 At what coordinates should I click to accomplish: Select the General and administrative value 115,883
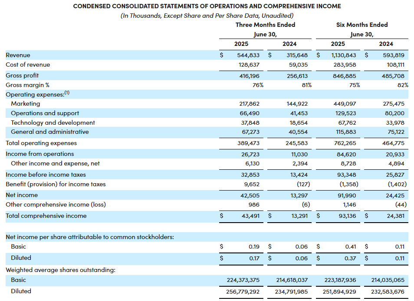point(344,132)
